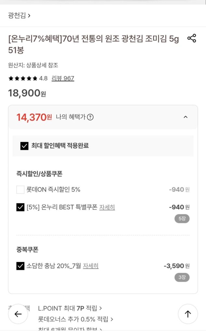This screenshot has width=206, height=334.
Task: Uncheck the 온누리 BEST 특별쿠폰 checkbox
Action: [20, 207]
